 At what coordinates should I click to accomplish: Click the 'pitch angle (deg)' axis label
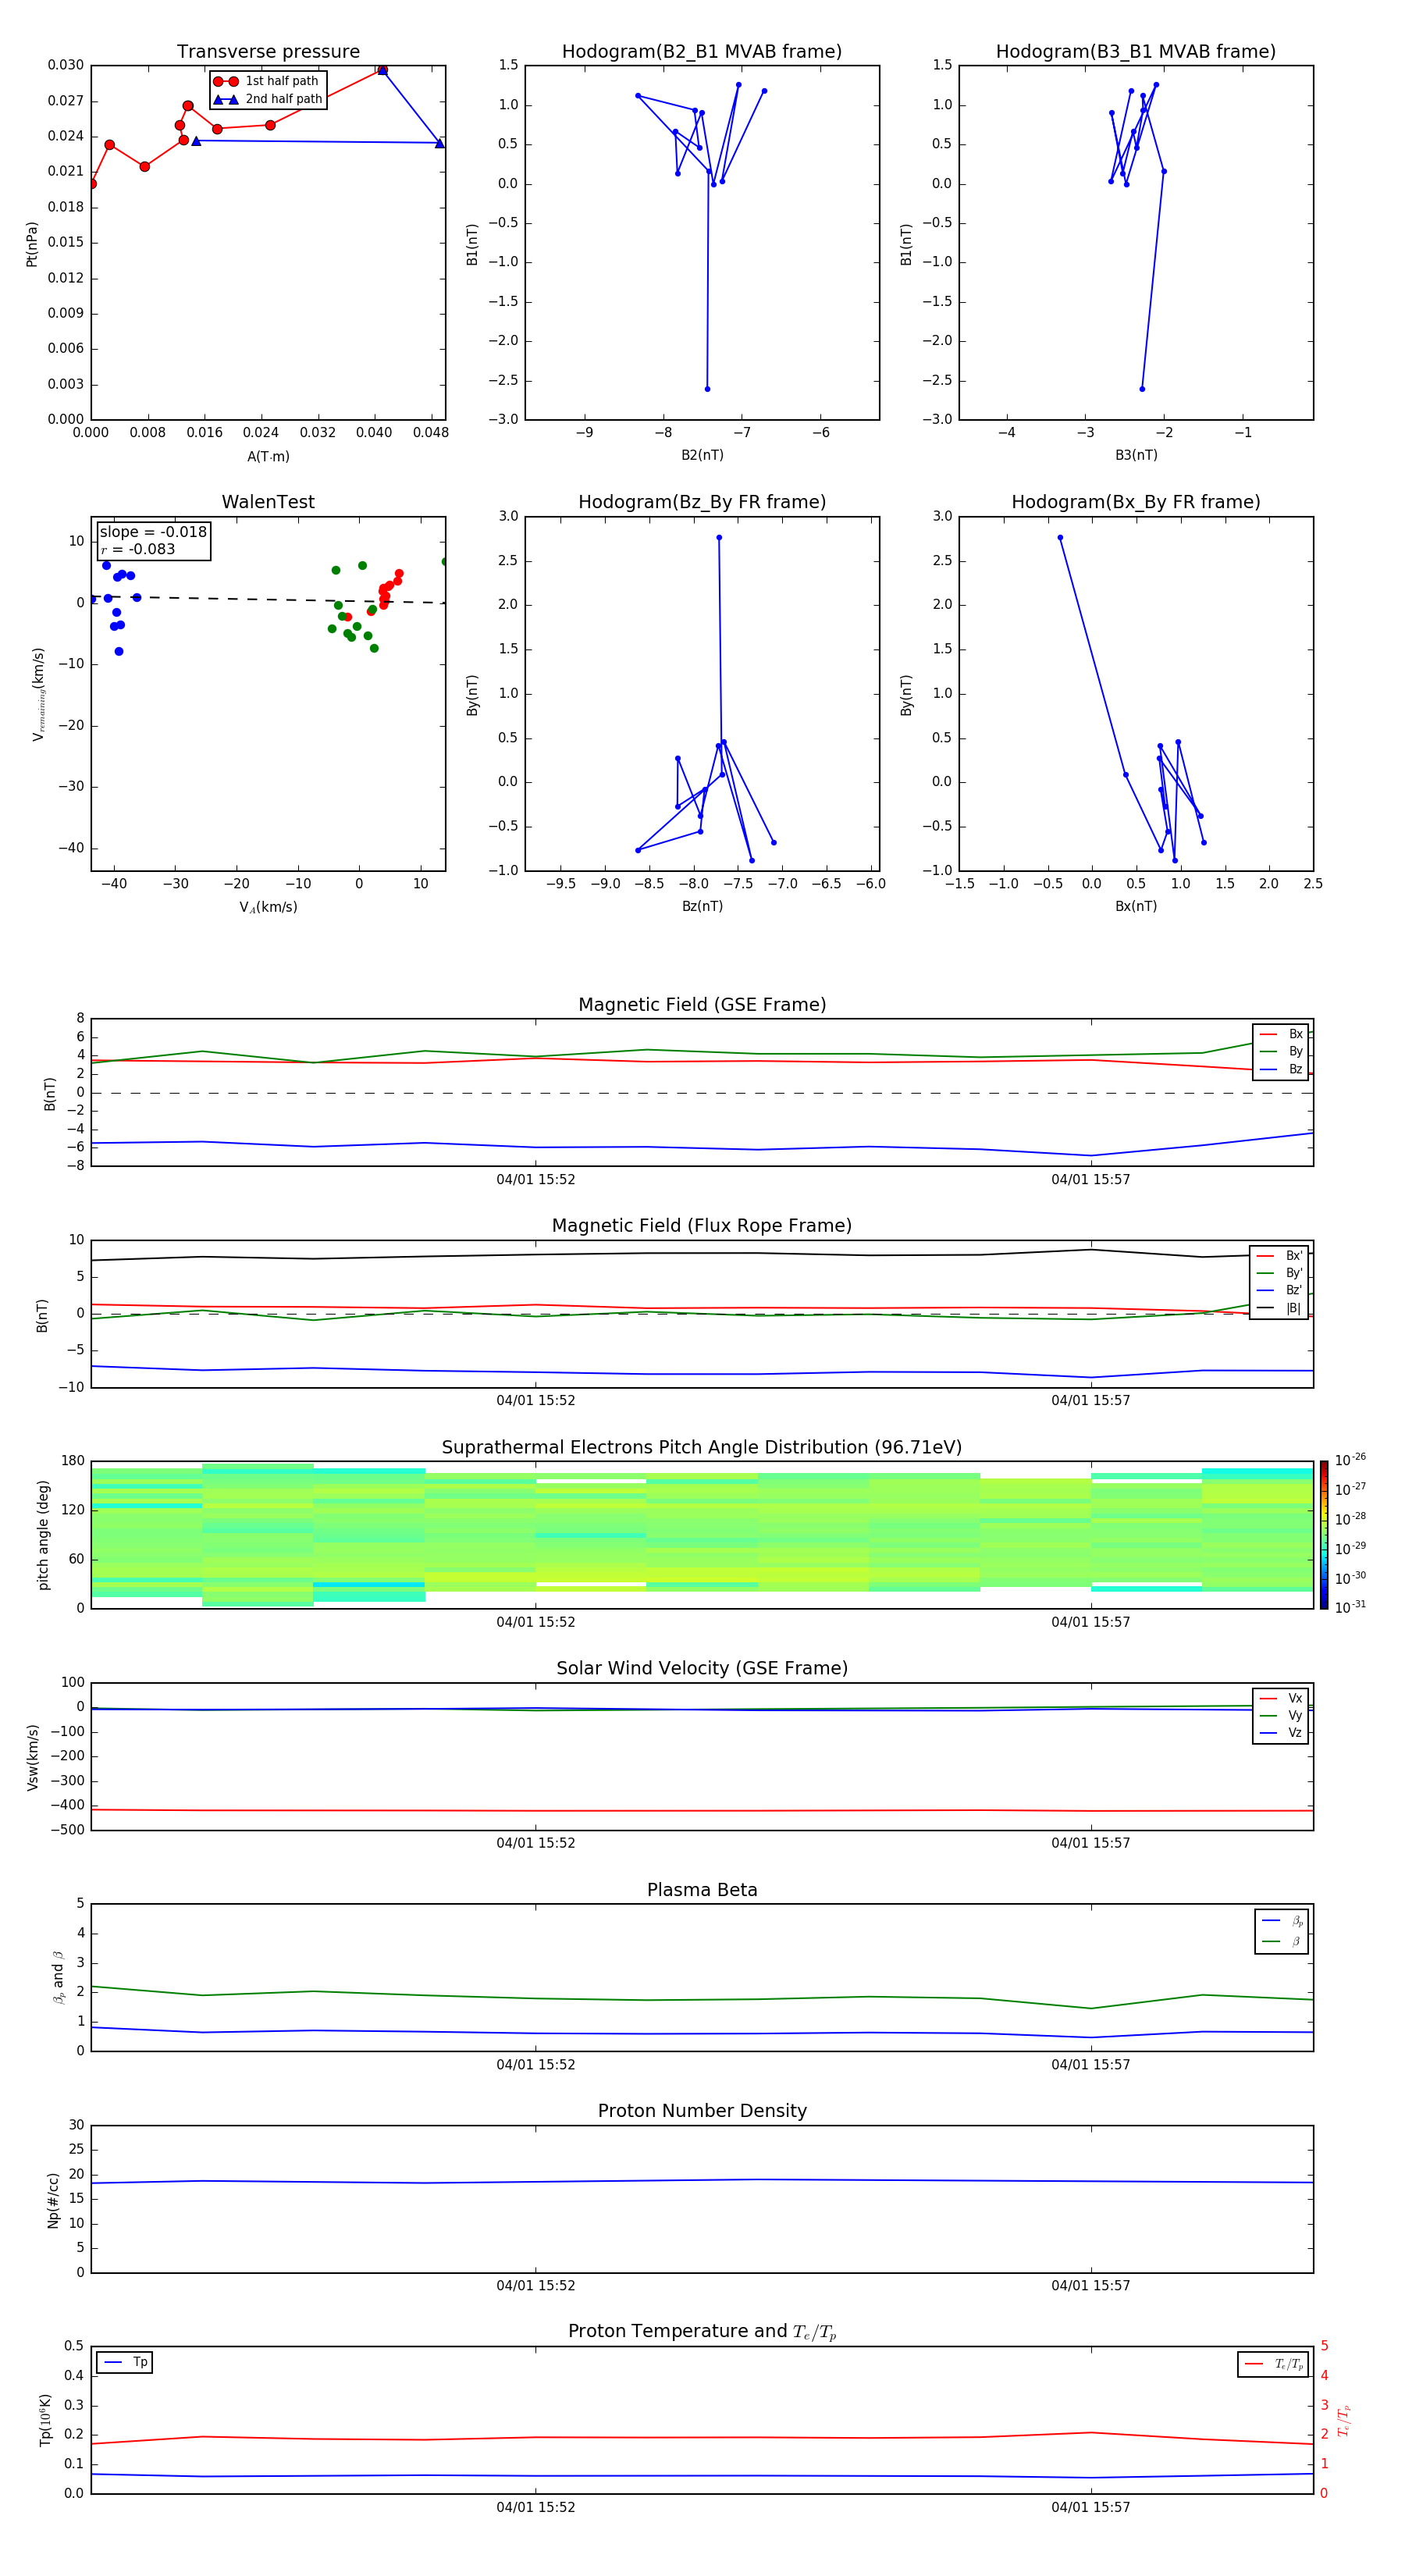43,1535
